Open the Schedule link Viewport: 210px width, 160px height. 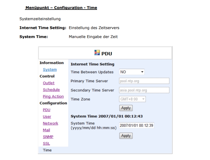51,90
